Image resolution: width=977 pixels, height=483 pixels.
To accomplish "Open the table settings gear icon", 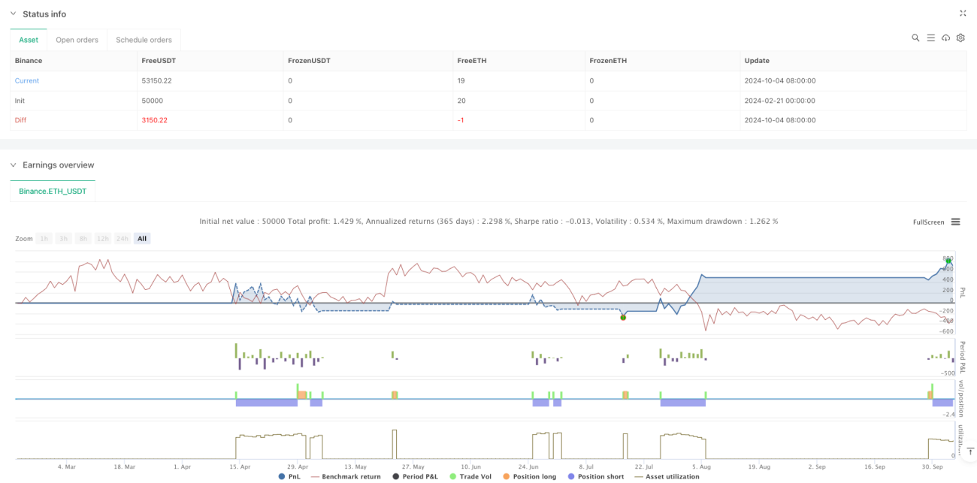I will [x=960, y=38].
